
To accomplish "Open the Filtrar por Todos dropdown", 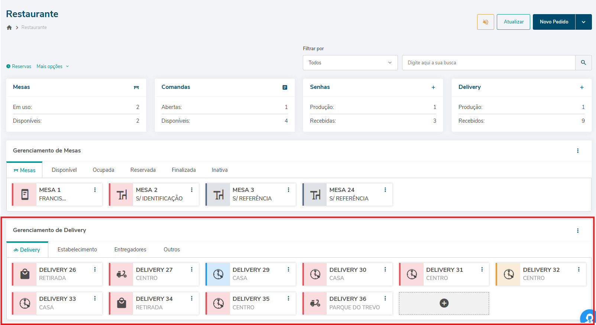I will (x=350, y=62).
